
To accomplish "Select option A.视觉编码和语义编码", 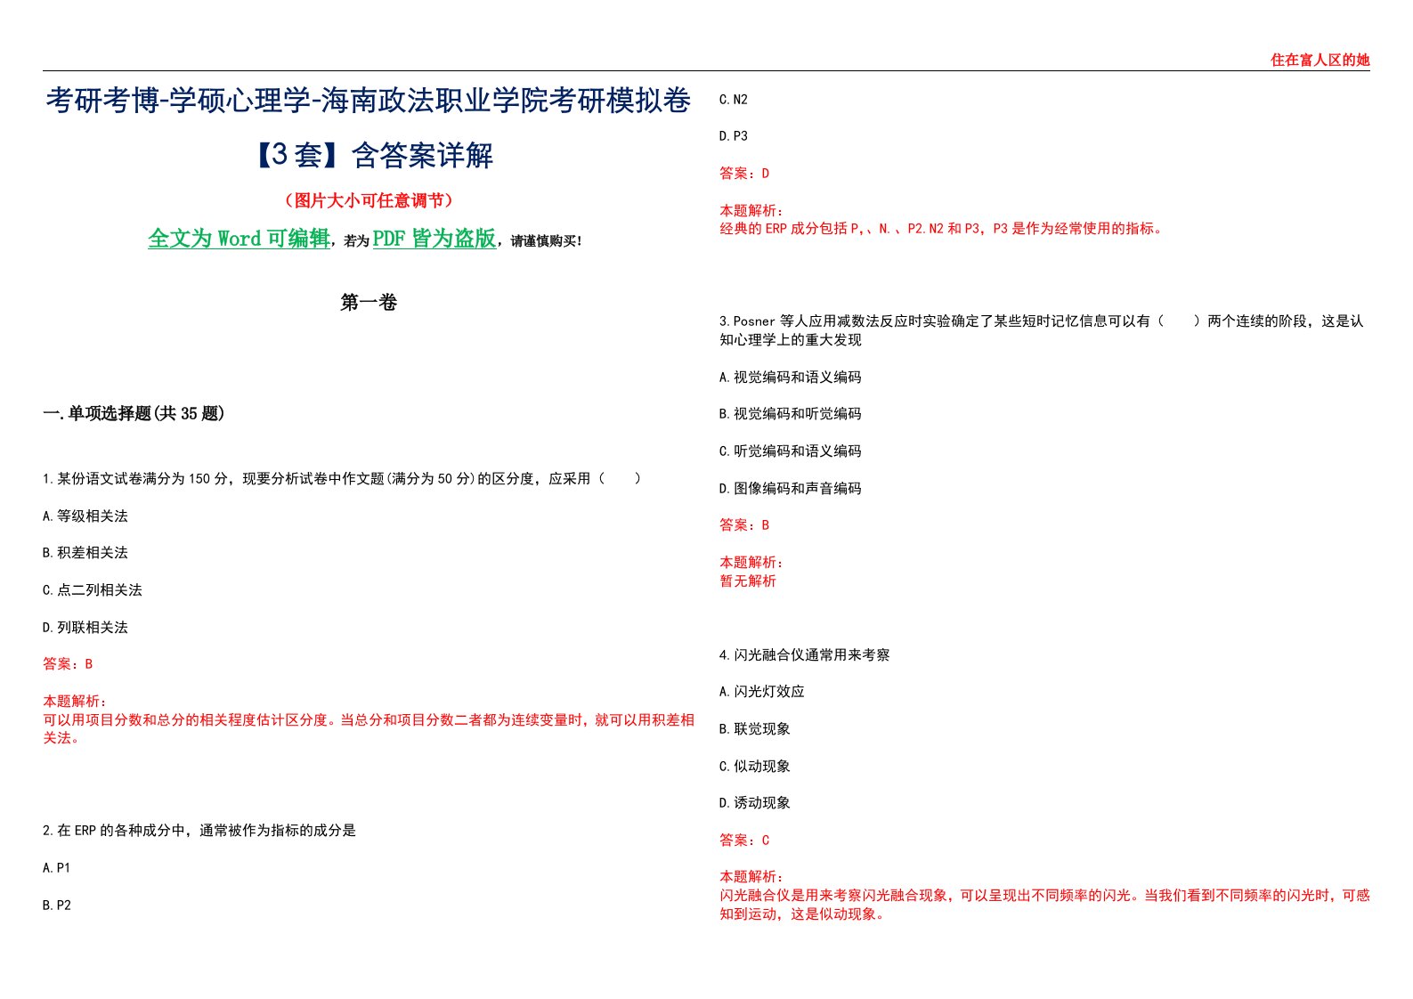I will click(x=791, y=378).
